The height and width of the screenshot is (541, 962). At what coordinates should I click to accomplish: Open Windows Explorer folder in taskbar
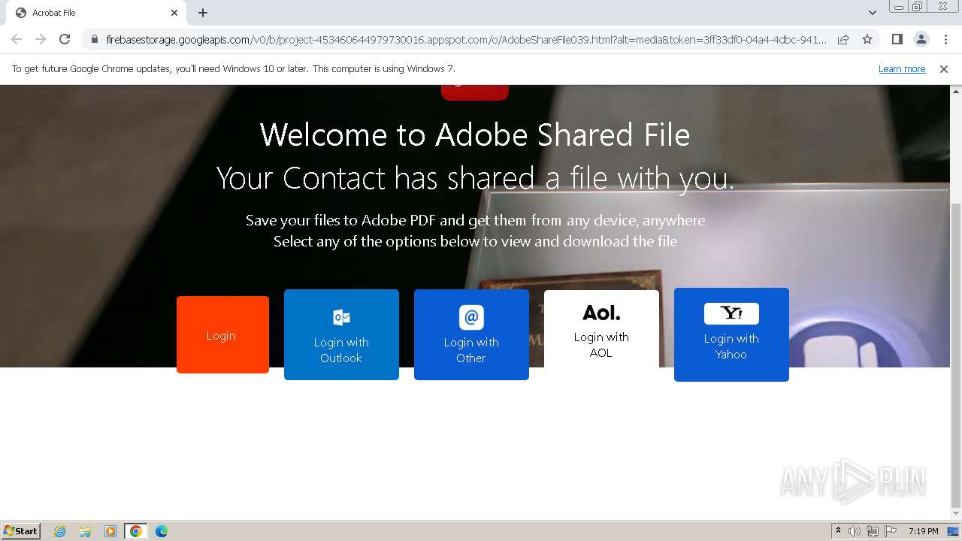tap(85, 531)
